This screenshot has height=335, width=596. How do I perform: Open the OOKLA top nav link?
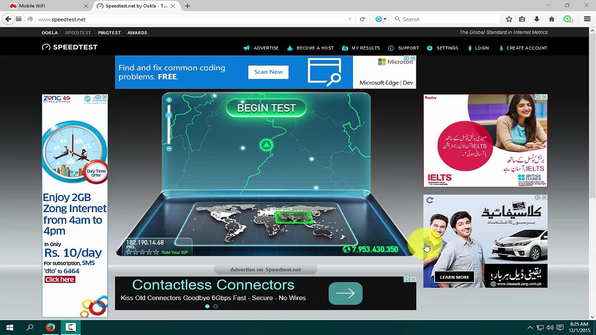[50, 33]
